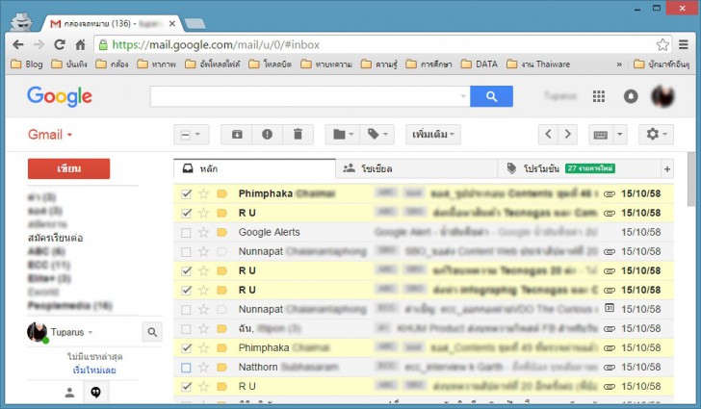Add a new inbox tab with plus
This screenshot has height=409, width=701.
tap(667, 169)
